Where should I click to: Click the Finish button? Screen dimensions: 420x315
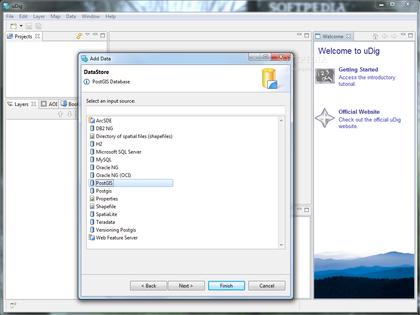click(x=226, y=285)
